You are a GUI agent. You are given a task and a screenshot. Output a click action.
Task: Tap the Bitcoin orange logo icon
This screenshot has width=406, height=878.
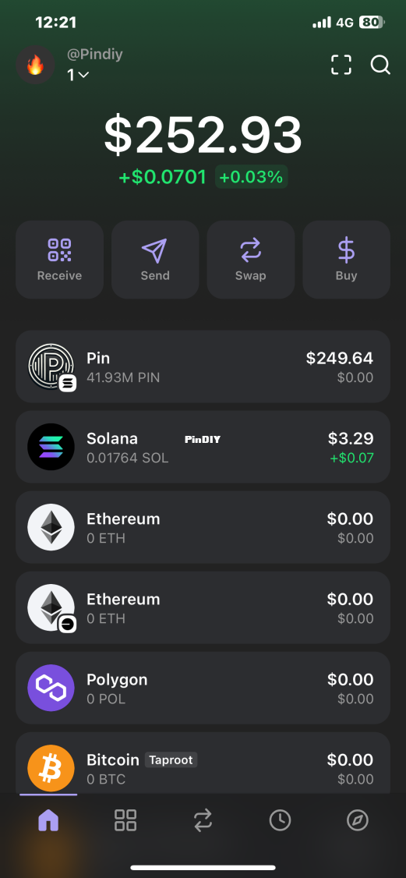tap(51, 768)
